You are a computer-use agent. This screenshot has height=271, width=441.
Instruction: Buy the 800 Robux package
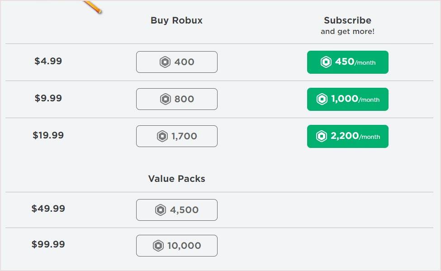click(176, 99)
